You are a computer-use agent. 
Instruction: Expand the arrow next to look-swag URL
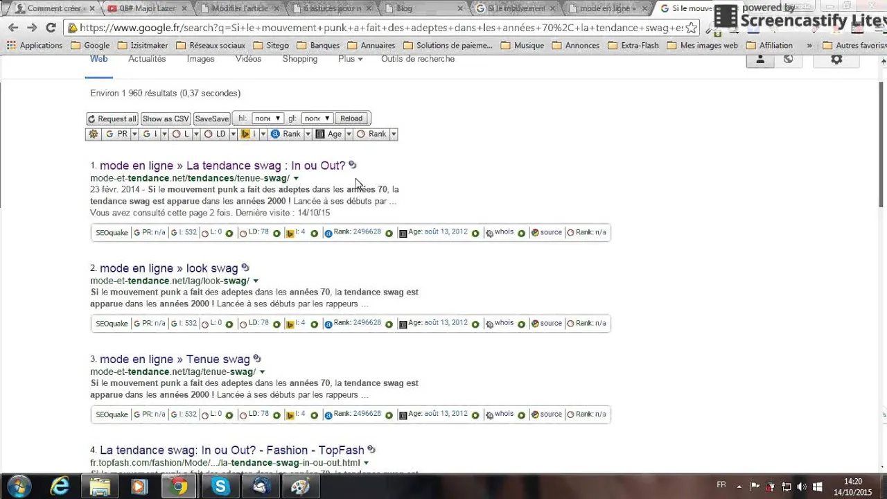pyautogui.click(x=256, y=281)
